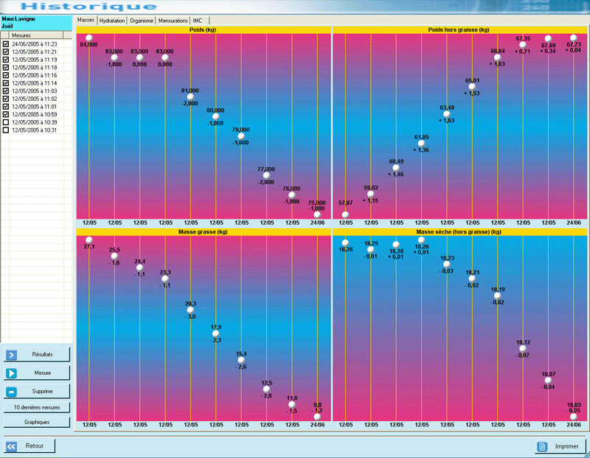Click the 10 dernières mesures button
This screenshot has height=458, width=590.
pyautogui.click(x=37, y=407)
